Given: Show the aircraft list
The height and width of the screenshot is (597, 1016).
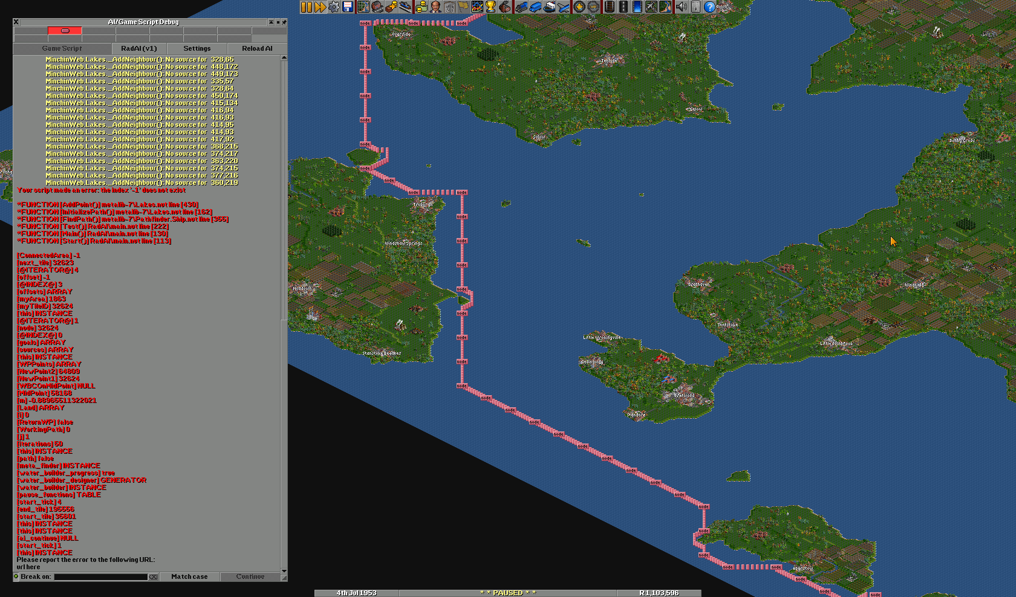Looking at the screenshot, I should (x=564, y=7).
